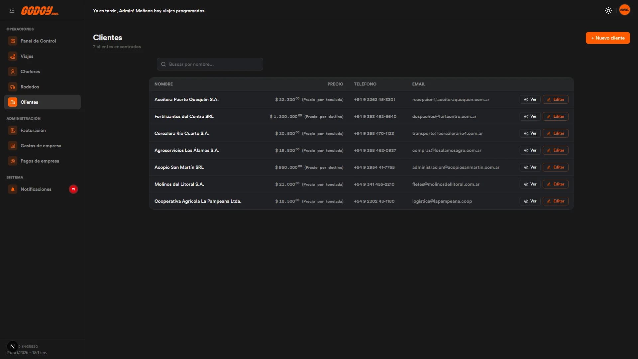Open the user avatar menu
Viewport: 638px width, 359px height.
tap(625, 10)
